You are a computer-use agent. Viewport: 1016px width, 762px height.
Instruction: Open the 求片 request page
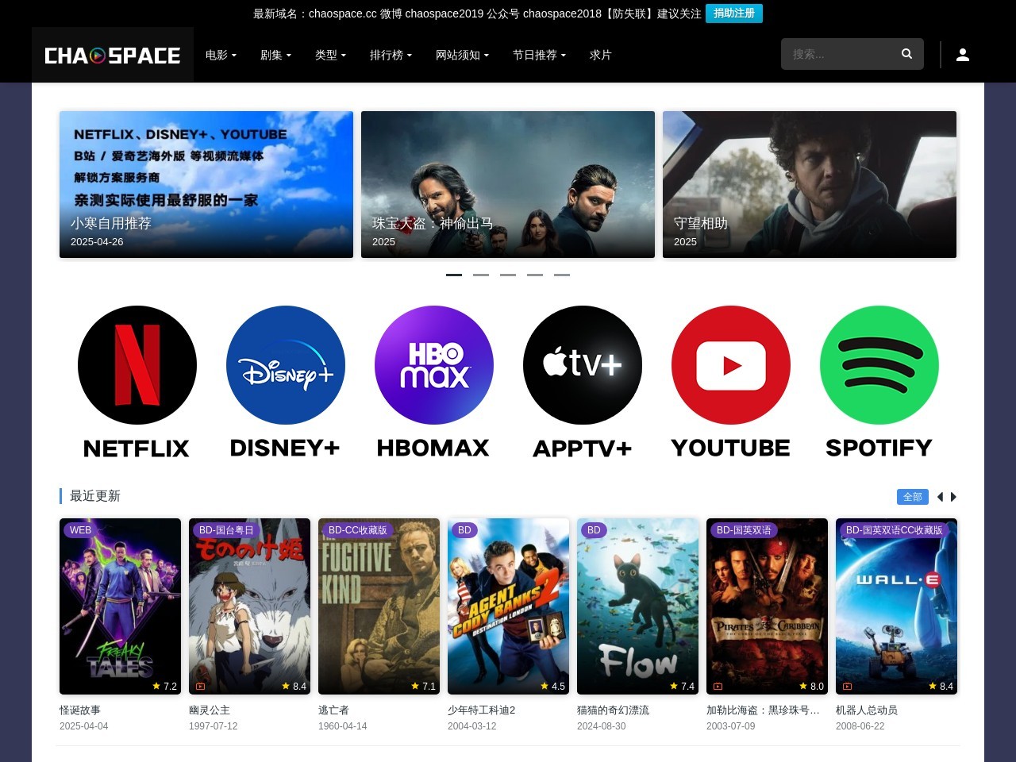point(601,55)
